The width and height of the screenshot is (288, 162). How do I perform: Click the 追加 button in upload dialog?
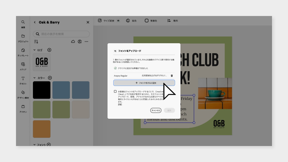[x=169, y=110]
